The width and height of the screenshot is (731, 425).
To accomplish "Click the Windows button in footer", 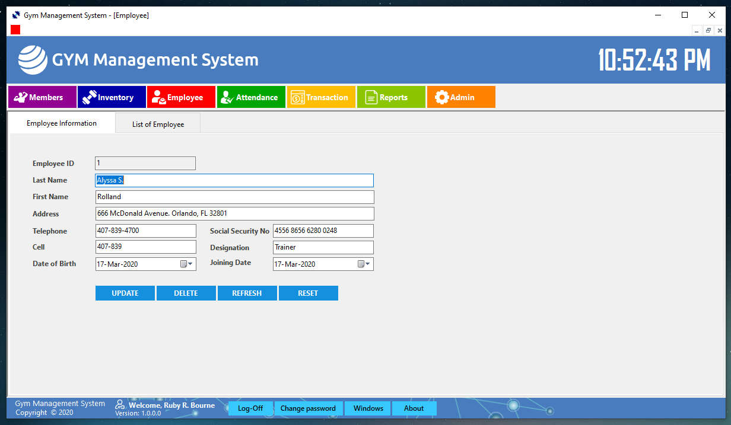I will (368, 408).
